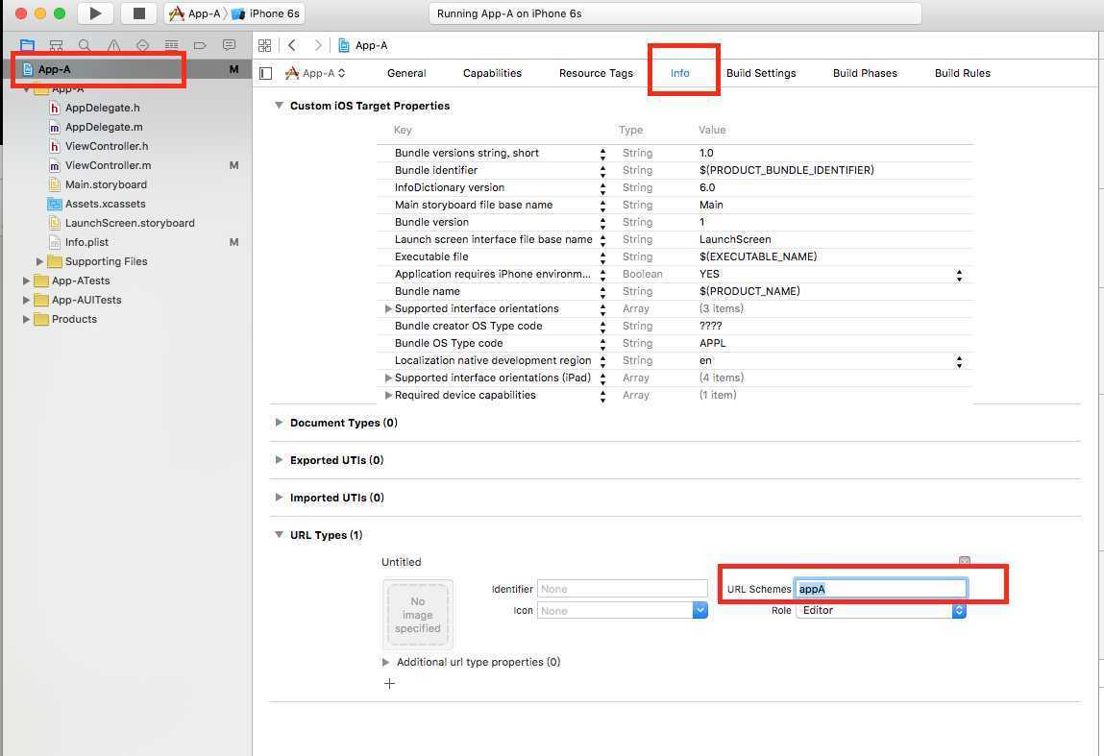Open the Role Editor dropdown

point(881,610)
